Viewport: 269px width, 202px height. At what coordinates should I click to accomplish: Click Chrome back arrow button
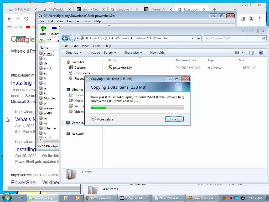coord(9,19)
